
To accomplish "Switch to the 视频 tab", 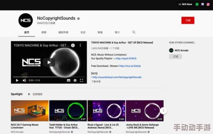I will click(44, 32).
